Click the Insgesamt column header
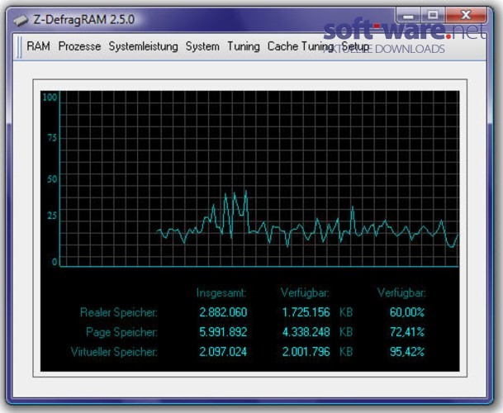Image resolution: width=503 pixels, height=413 pixels. pyautogui.click(x=221, y=292)
